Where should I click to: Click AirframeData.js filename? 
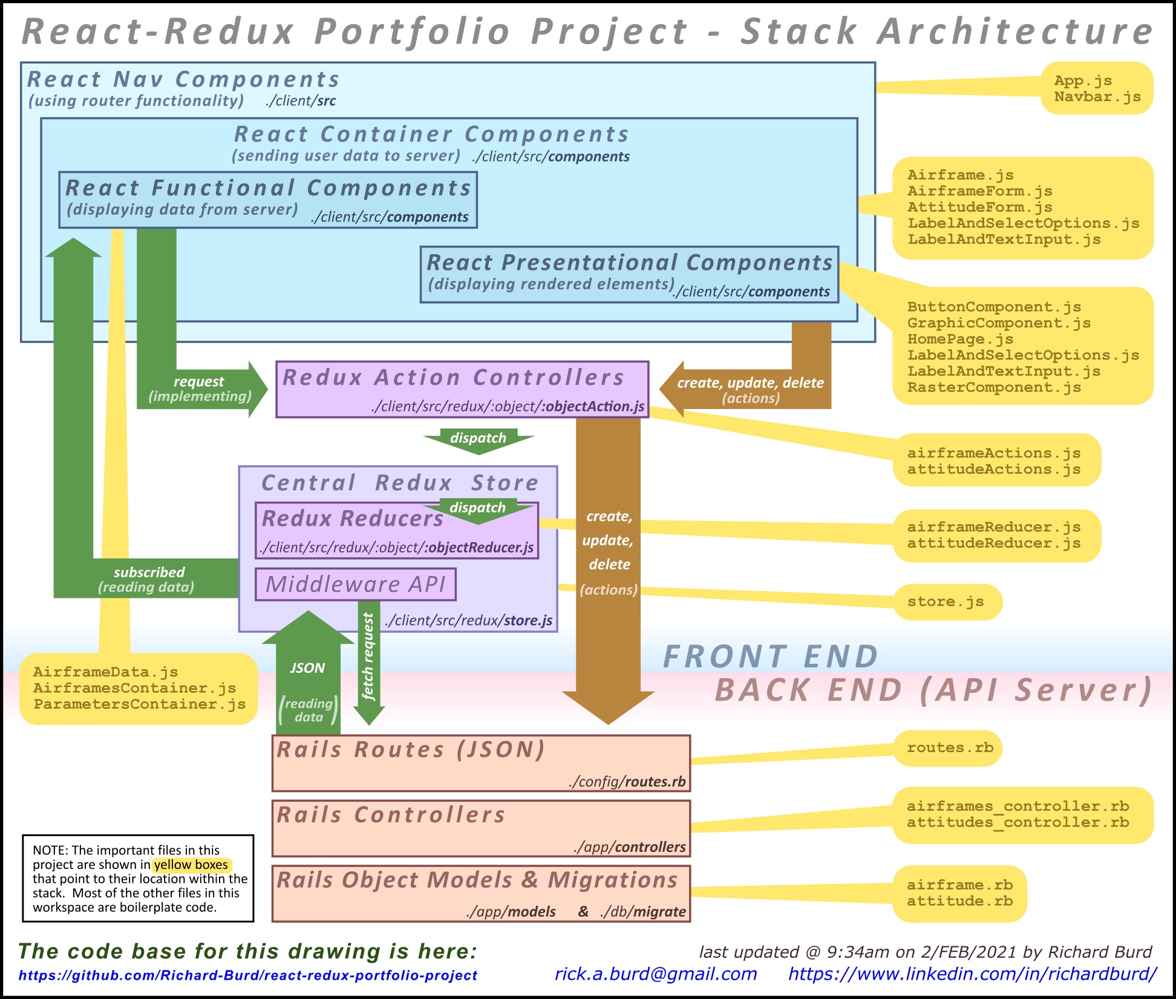tap(106, 672)
